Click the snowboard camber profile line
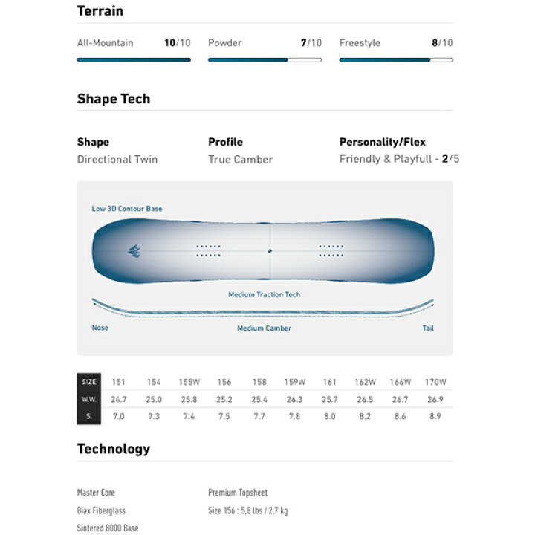This screenshot has width=535, height=535. tap(263, 309)
